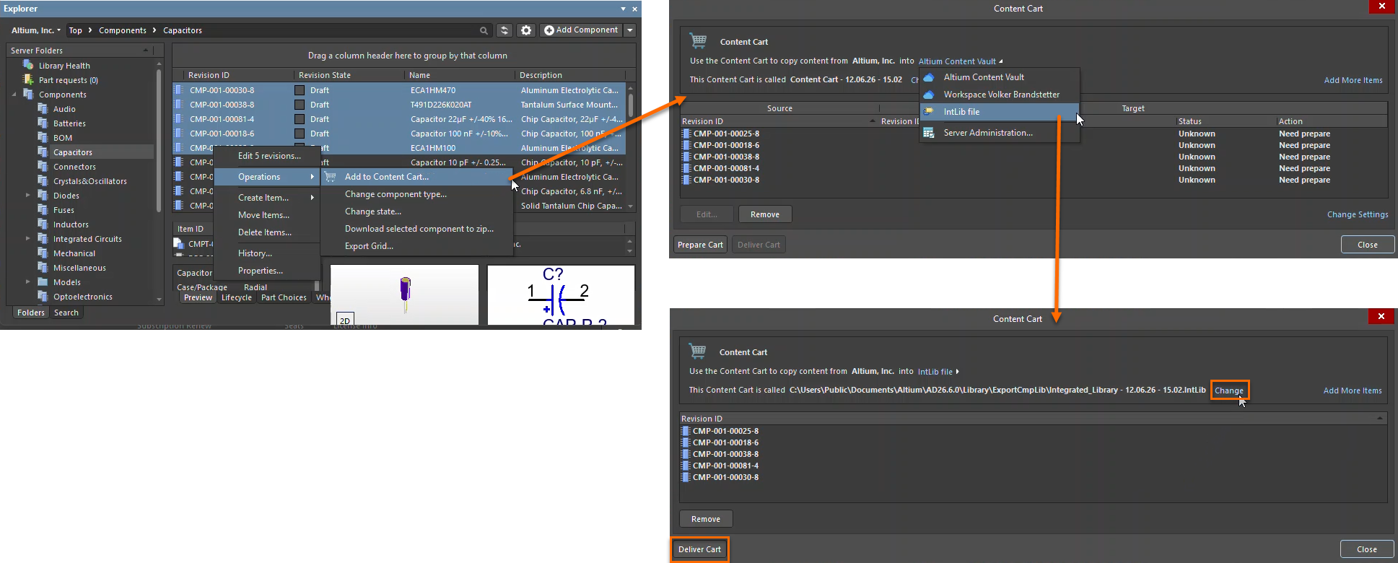Open the IntLib file target dropdown in lower dialog

[x=938, y=372]
